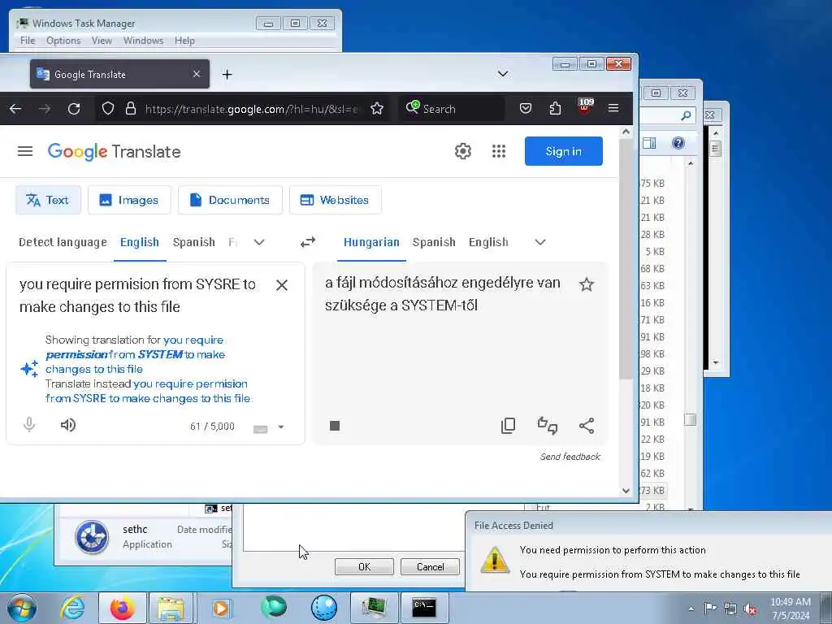Open Command Prompt from taskbar
The image size is (832, 624).
point(424,608)
